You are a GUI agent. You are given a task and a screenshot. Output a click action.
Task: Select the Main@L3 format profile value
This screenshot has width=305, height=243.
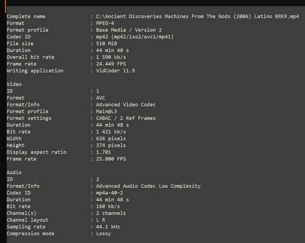pyautogui.click(x=107, y=111)
